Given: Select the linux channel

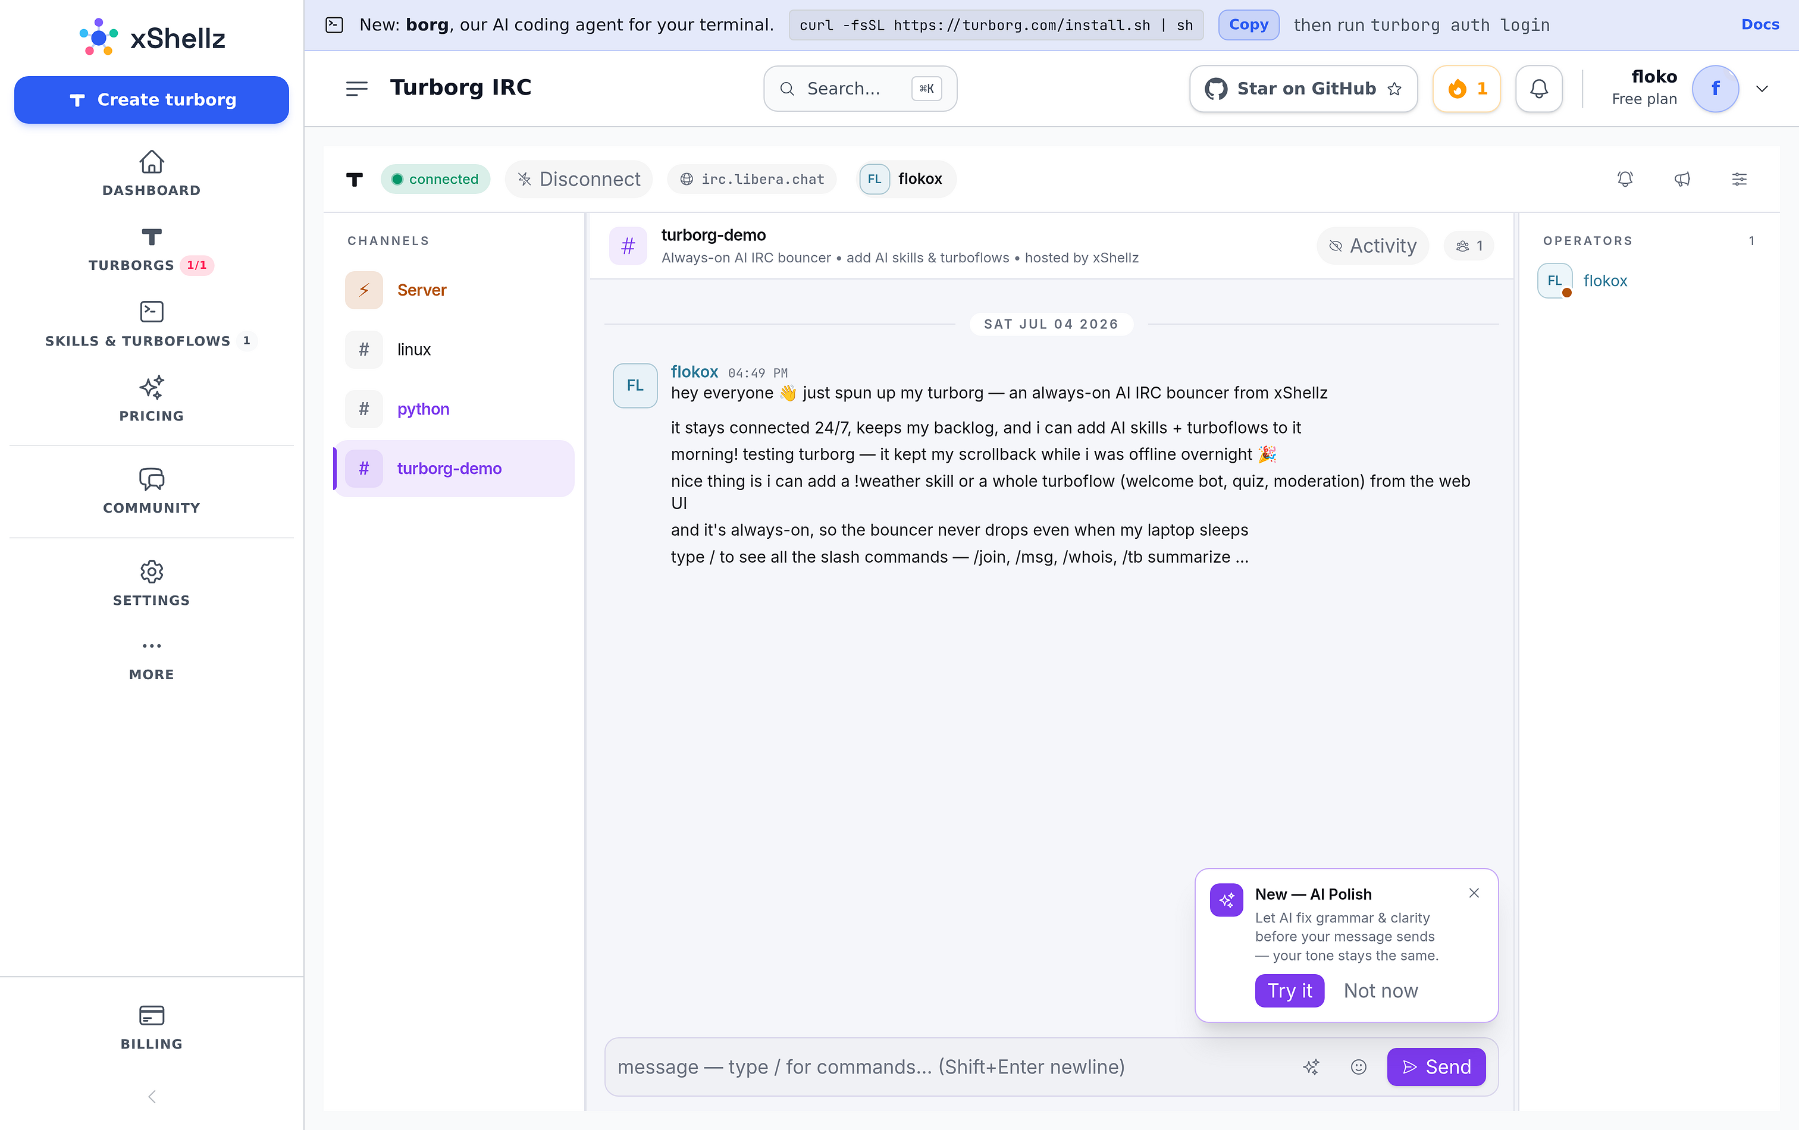Looking at the screenshot, I should click(453, 349).
